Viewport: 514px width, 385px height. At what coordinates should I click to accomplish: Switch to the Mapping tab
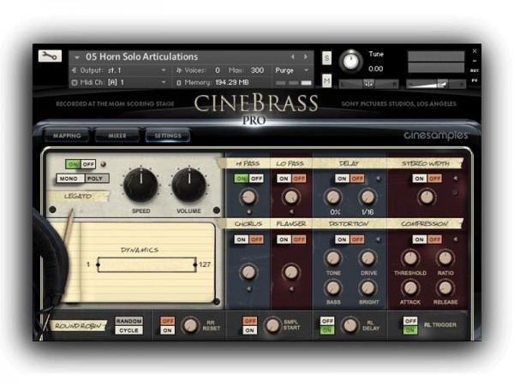[67, 135]
